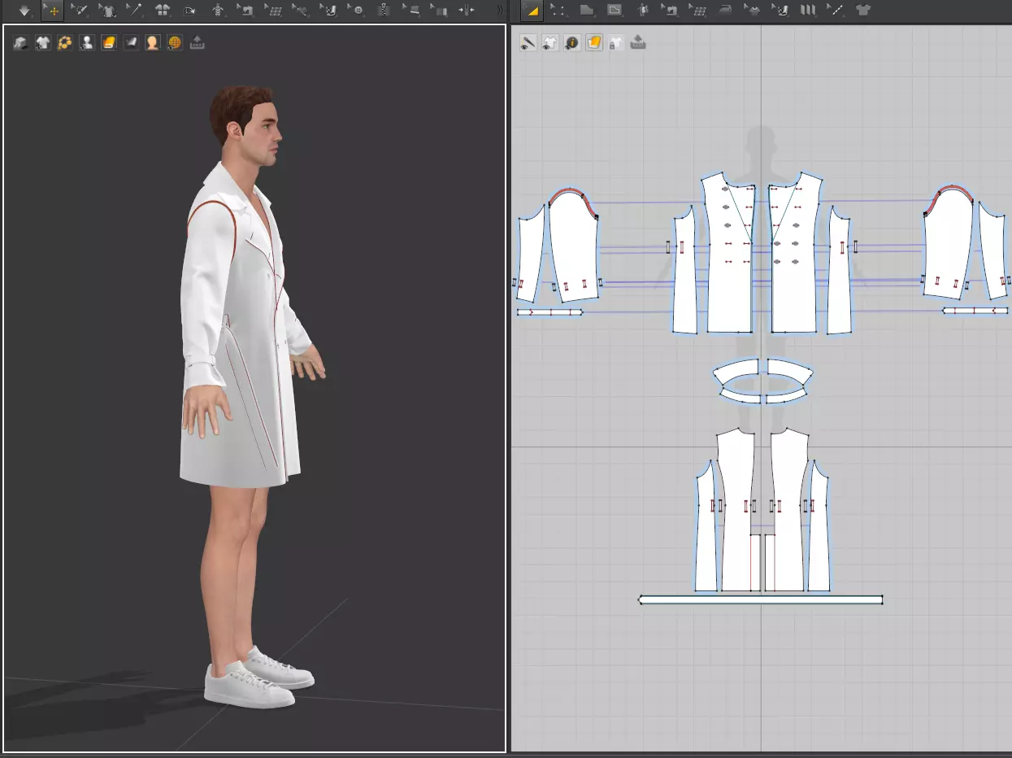The width and height of the screenshot is (1012, 758).
Task: Click the grey garment icon after iron tool
Action: [753, 11]
